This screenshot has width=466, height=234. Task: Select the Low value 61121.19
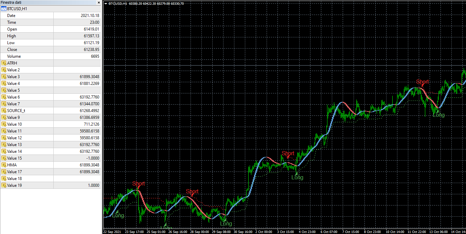(x=91, y=43)
